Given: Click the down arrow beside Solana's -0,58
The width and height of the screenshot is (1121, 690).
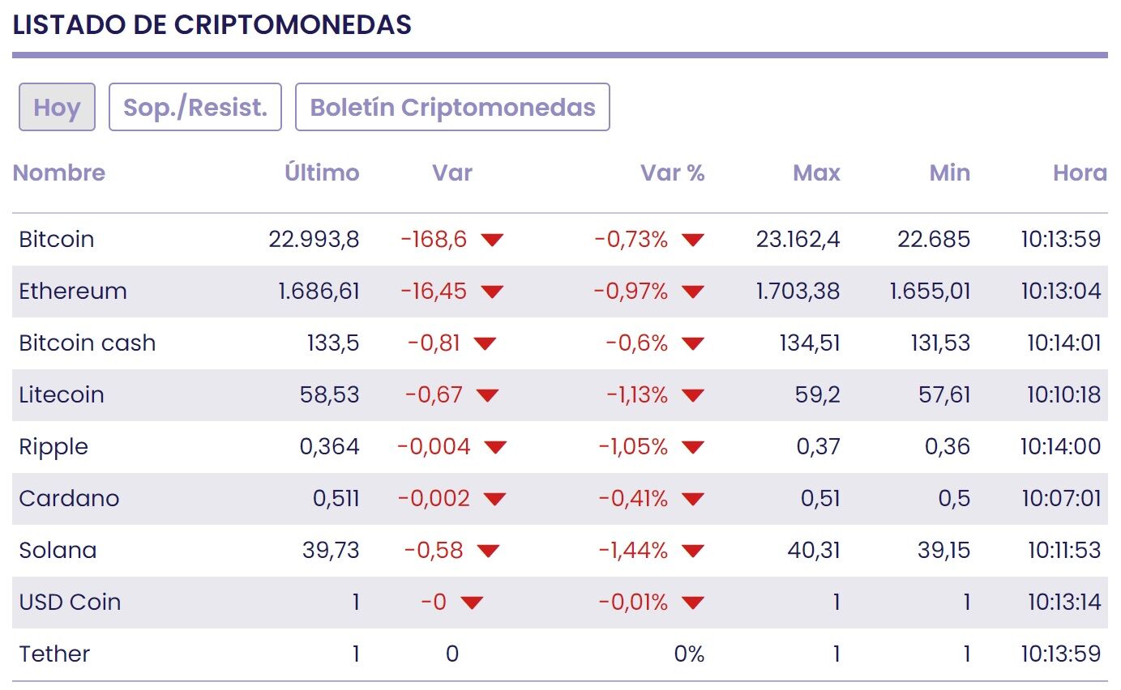Looking at the screenshot, I should (488, 551).
